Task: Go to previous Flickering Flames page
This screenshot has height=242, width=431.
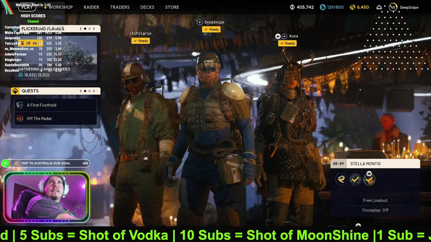Action: click(81, 29)
